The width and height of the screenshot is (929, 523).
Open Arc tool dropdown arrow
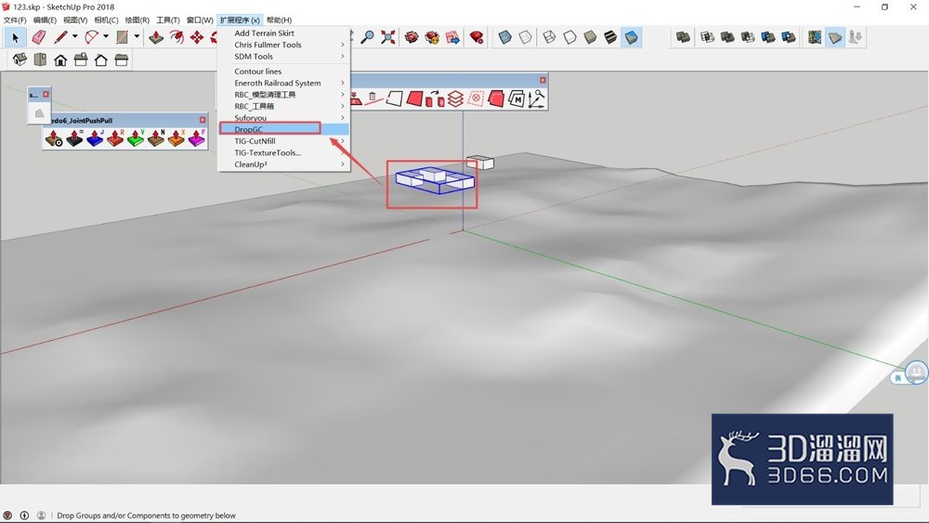coord(106,37)
